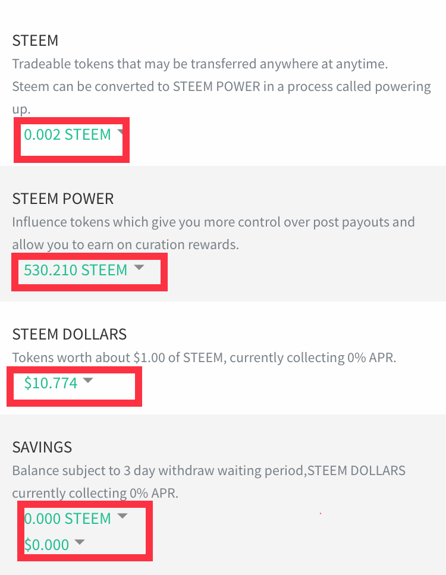Select the STEEM POWER section heading

pyautogui.click(x=63, y=199)
